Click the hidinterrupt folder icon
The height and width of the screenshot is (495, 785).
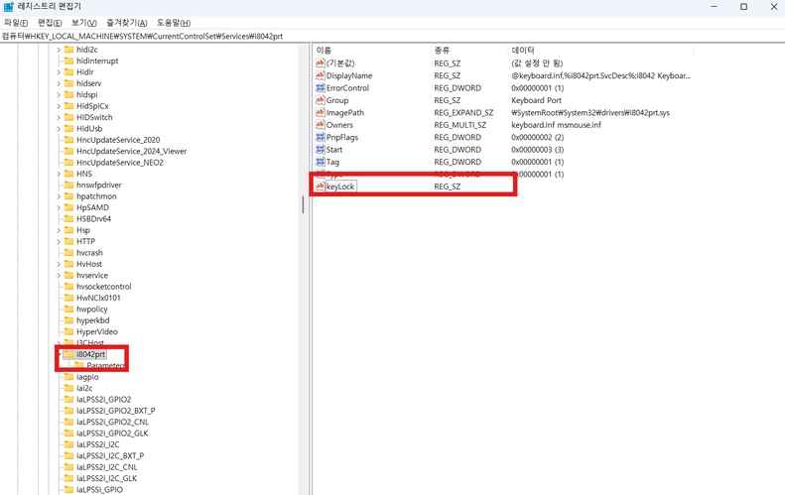(x=69, y=61)
